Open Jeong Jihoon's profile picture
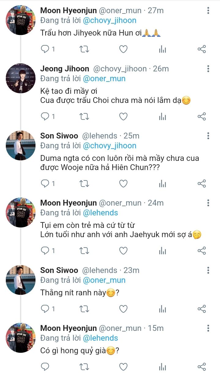 (21, 78)
